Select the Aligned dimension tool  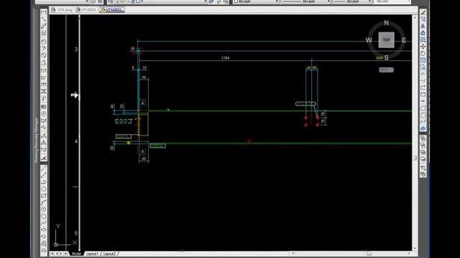coord(44,19)
